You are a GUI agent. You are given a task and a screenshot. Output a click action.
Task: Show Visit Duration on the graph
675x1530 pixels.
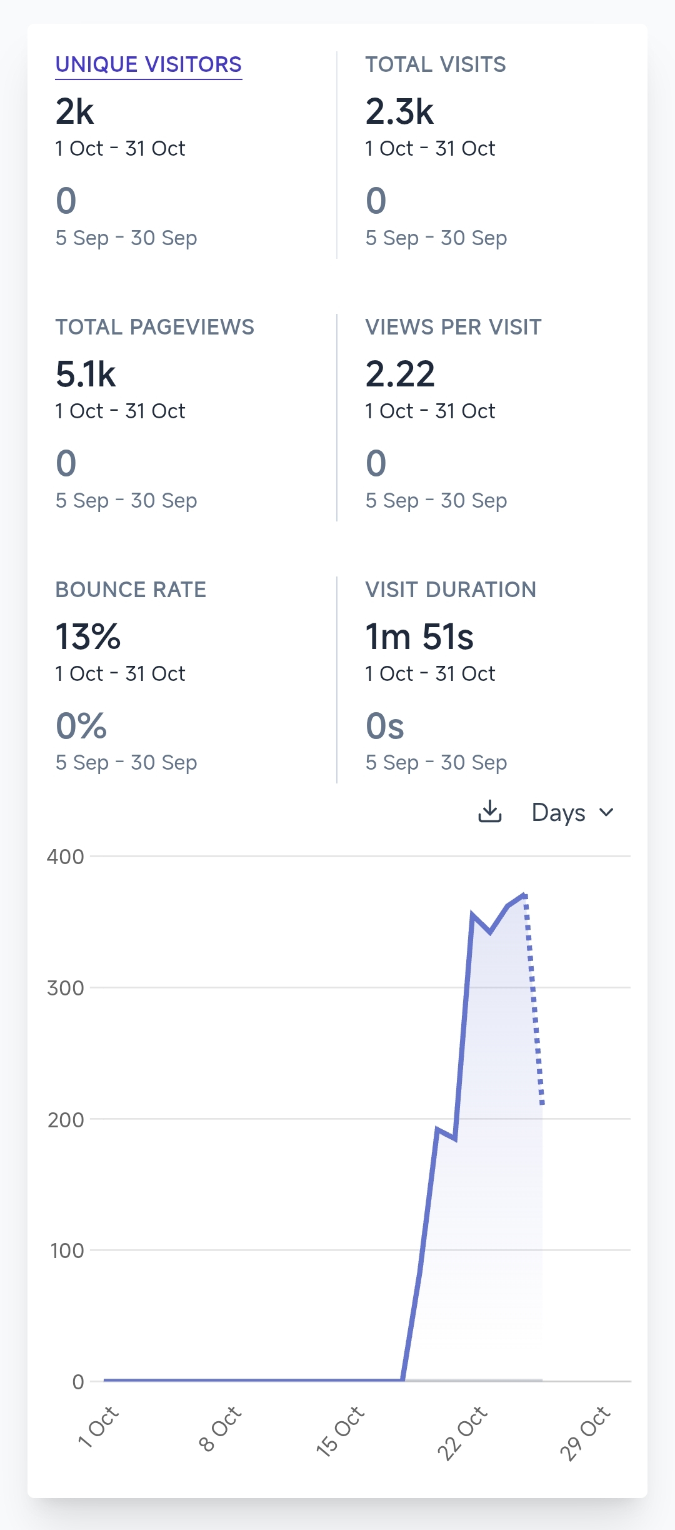(x=451, y=590)
